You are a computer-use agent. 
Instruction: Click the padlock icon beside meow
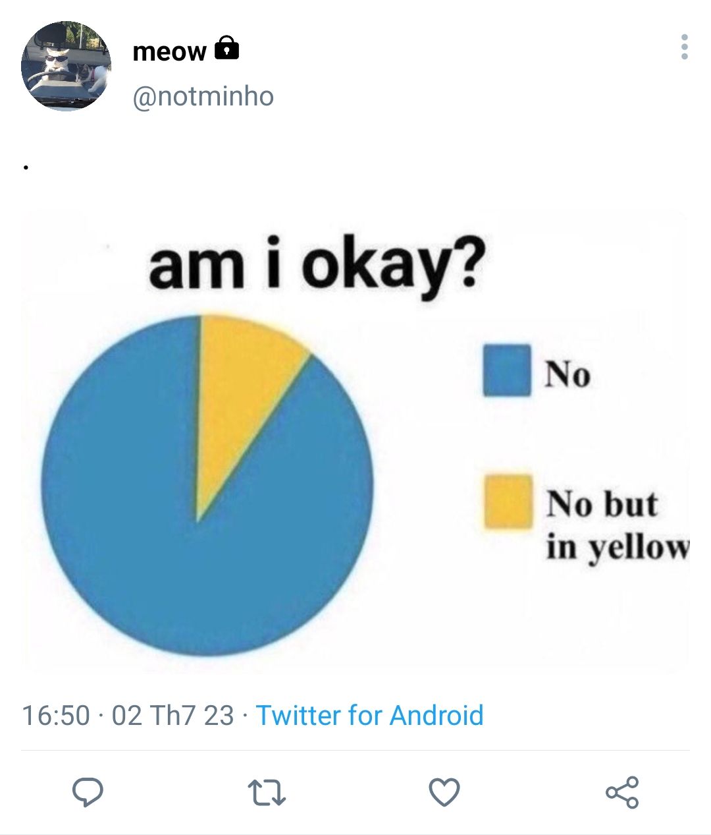227,47
